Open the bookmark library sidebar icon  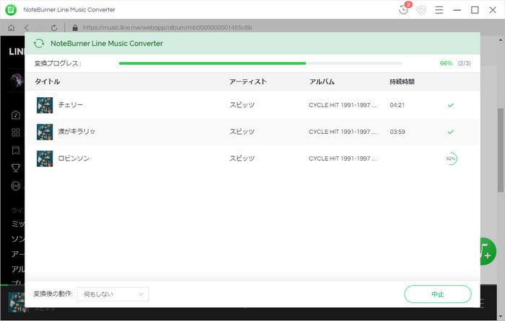pos(15,150)
